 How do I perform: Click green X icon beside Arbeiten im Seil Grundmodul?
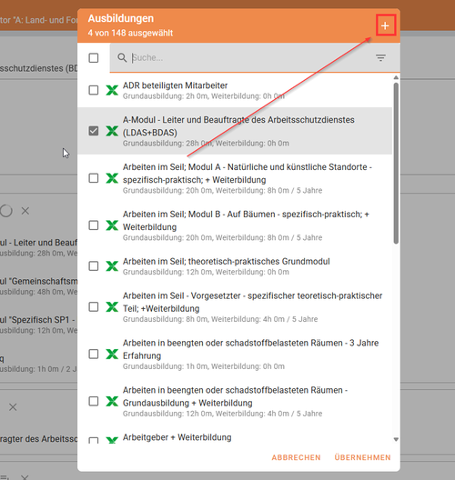[x=112, y=266]
